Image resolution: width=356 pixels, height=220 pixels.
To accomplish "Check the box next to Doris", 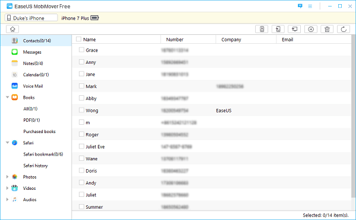I will pos(81,170).
